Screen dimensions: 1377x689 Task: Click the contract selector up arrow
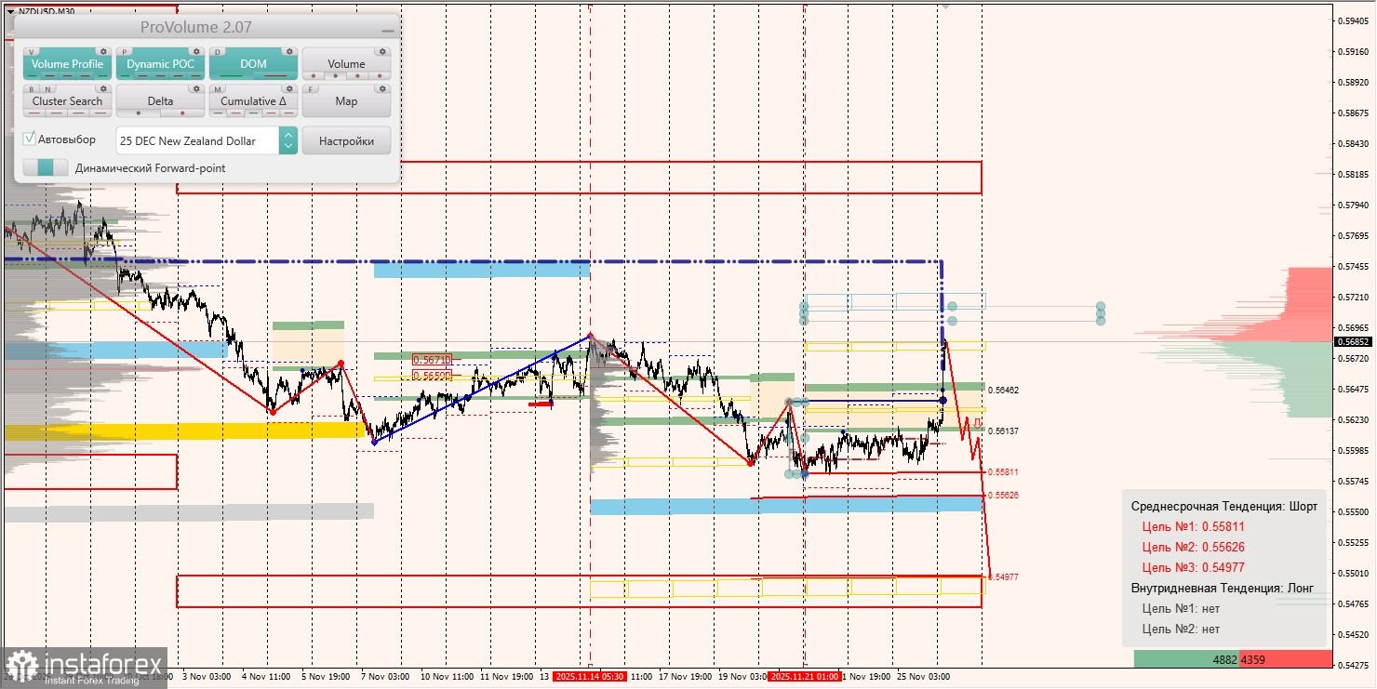coord(288,135)
